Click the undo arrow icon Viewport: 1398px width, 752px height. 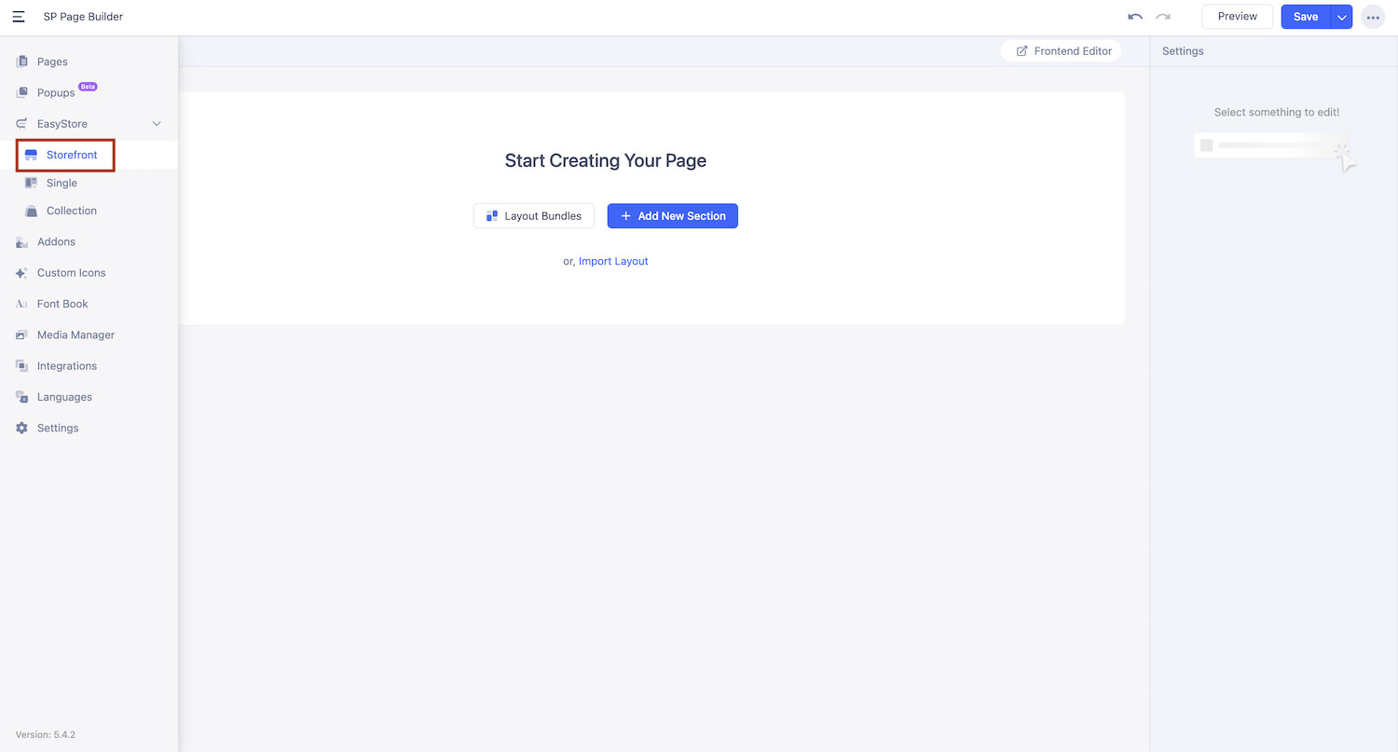[x=1135, y=17]
